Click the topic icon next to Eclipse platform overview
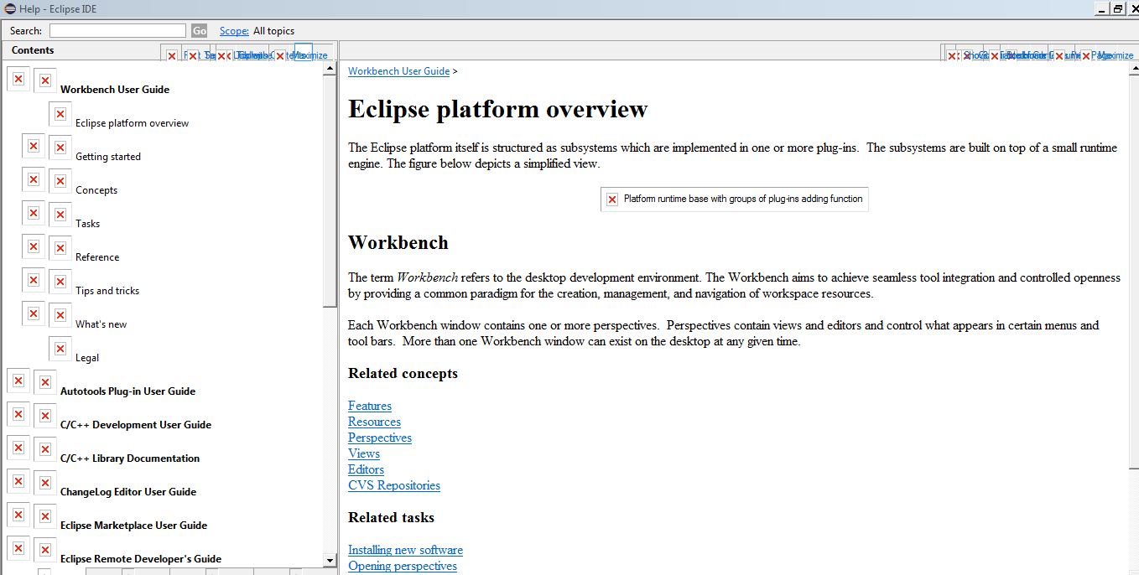Screen dimensions: 1139x575 (x=60, y=114)
